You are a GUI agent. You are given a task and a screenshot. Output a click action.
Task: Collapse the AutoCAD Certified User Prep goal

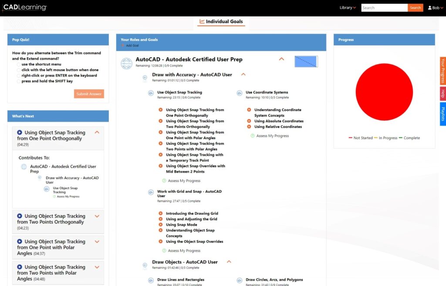[x=281, y=59]
